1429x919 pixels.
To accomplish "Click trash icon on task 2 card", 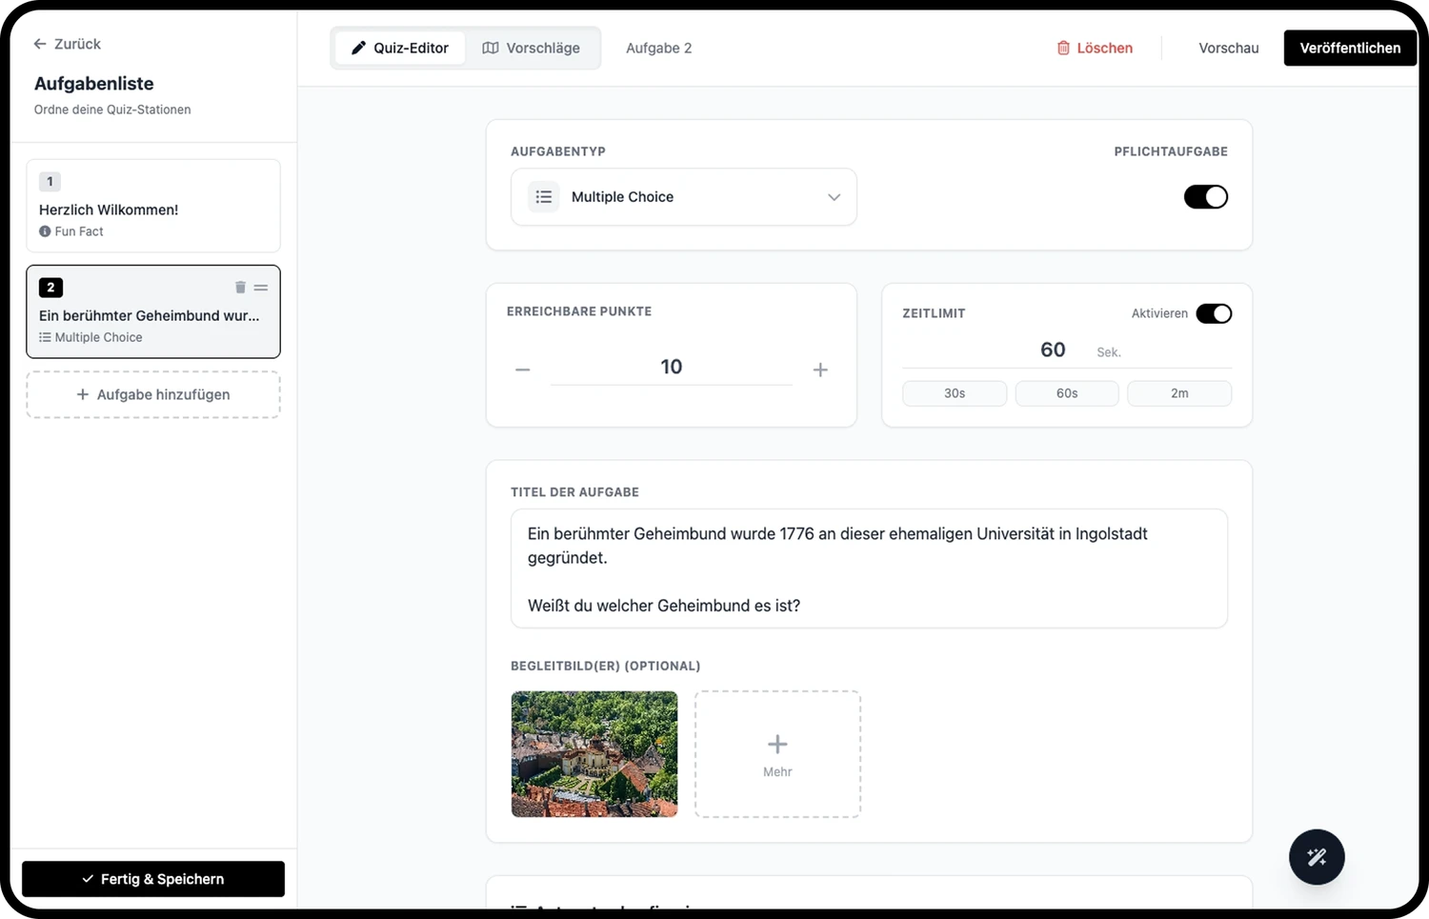I will (x=240, y=288).
